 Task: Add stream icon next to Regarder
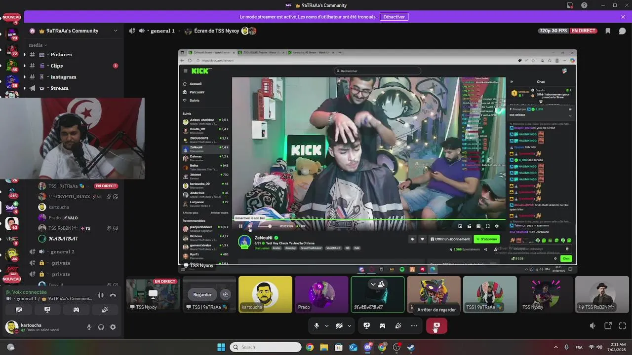[x=226, y=294]
